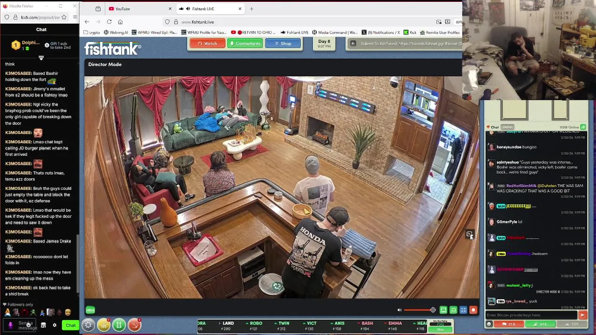Switch to the YouTube browser tab

tap(140, 9)
